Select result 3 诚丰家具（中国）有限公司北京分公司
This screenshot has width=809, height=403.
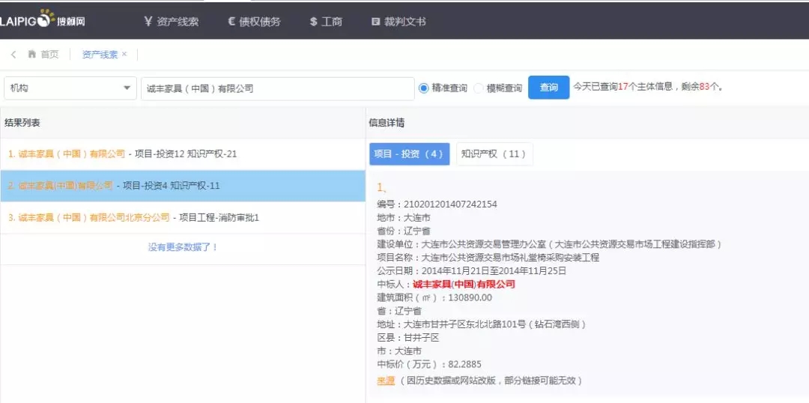[183, 218]
